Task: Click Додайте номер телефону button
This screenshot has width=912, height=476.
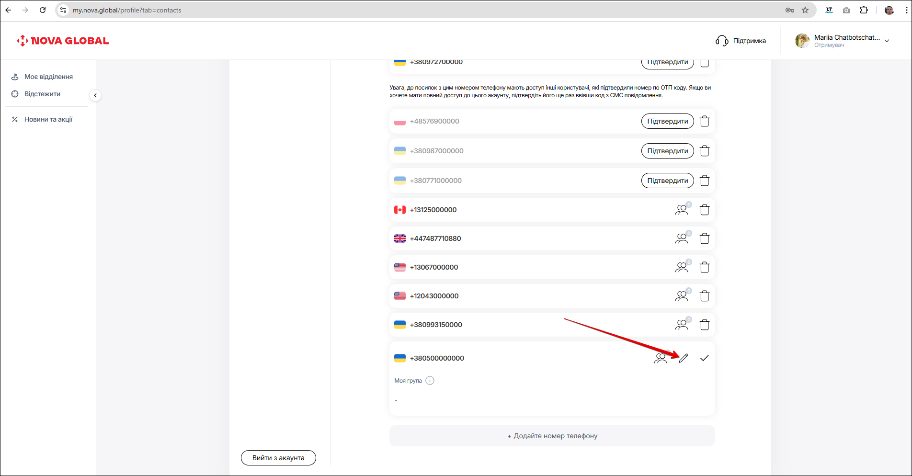Action: click(552, 436)
